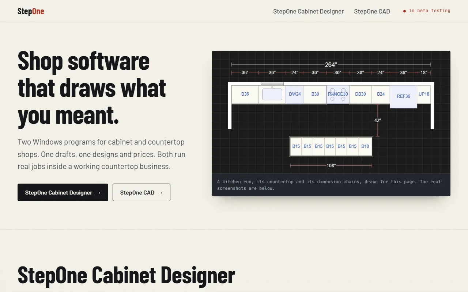Click the outlined StepOne CAD hero button

click(x=141, y=192)
